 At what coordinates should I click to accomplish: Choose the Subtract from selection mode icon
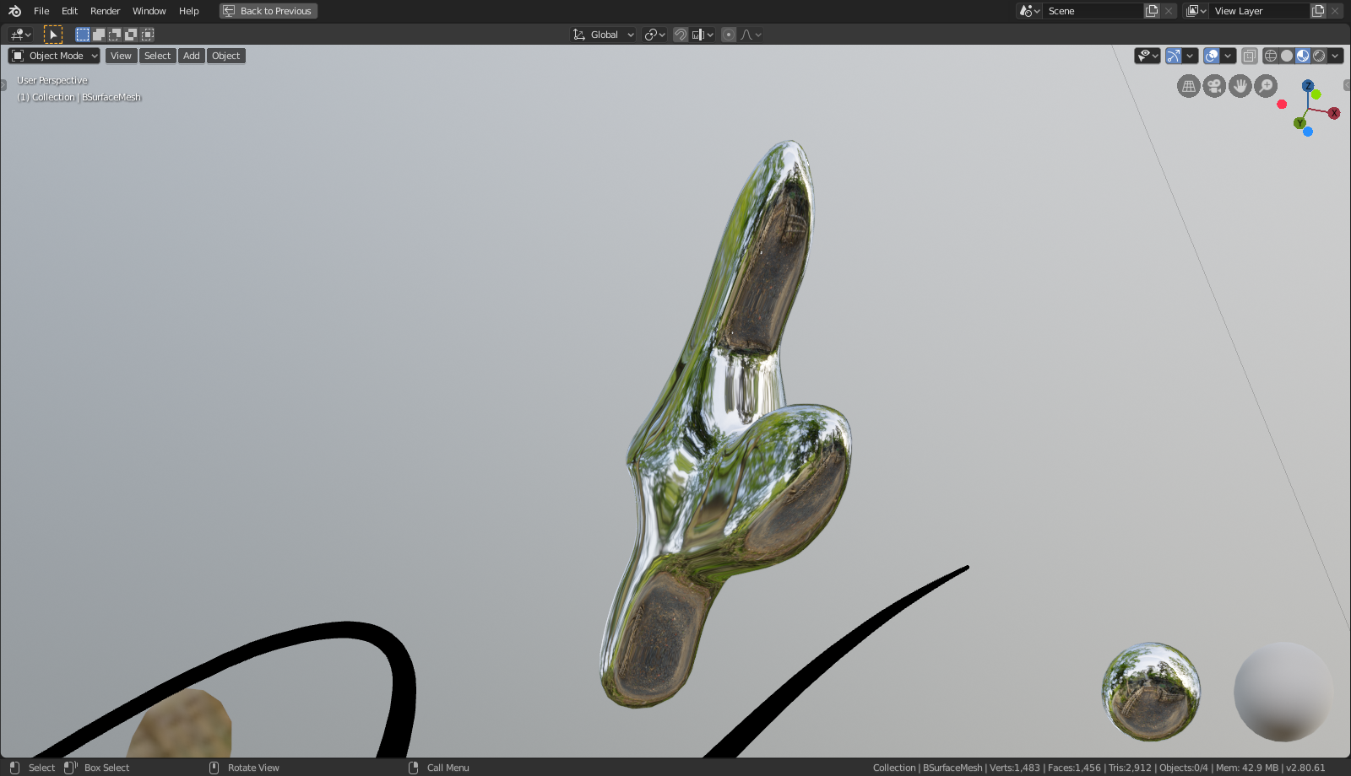(x=115, y=35)
